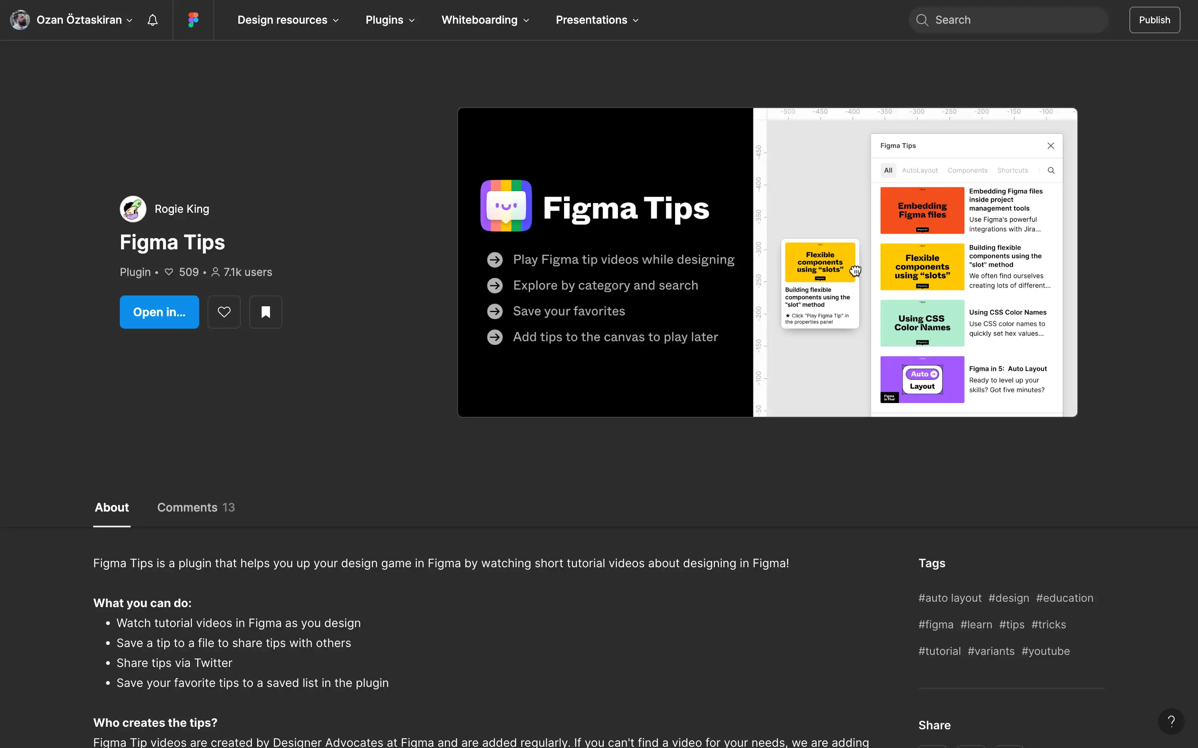Click arrow icon beside Save your favorites
The height and width of the screenshot is (748, 1198).
tap(495, 311)
